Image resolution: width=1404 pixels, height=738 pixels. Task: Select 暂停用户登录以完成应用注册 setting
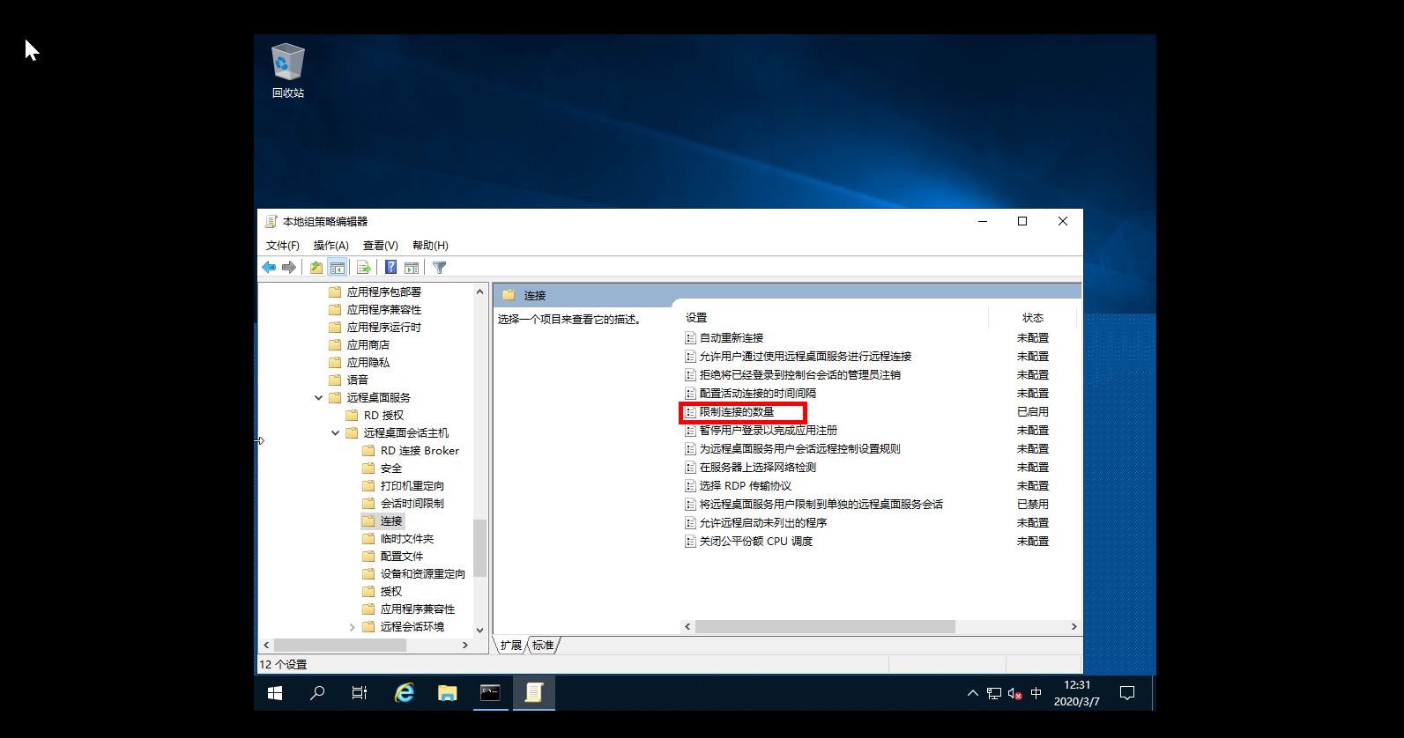[769, 431]
